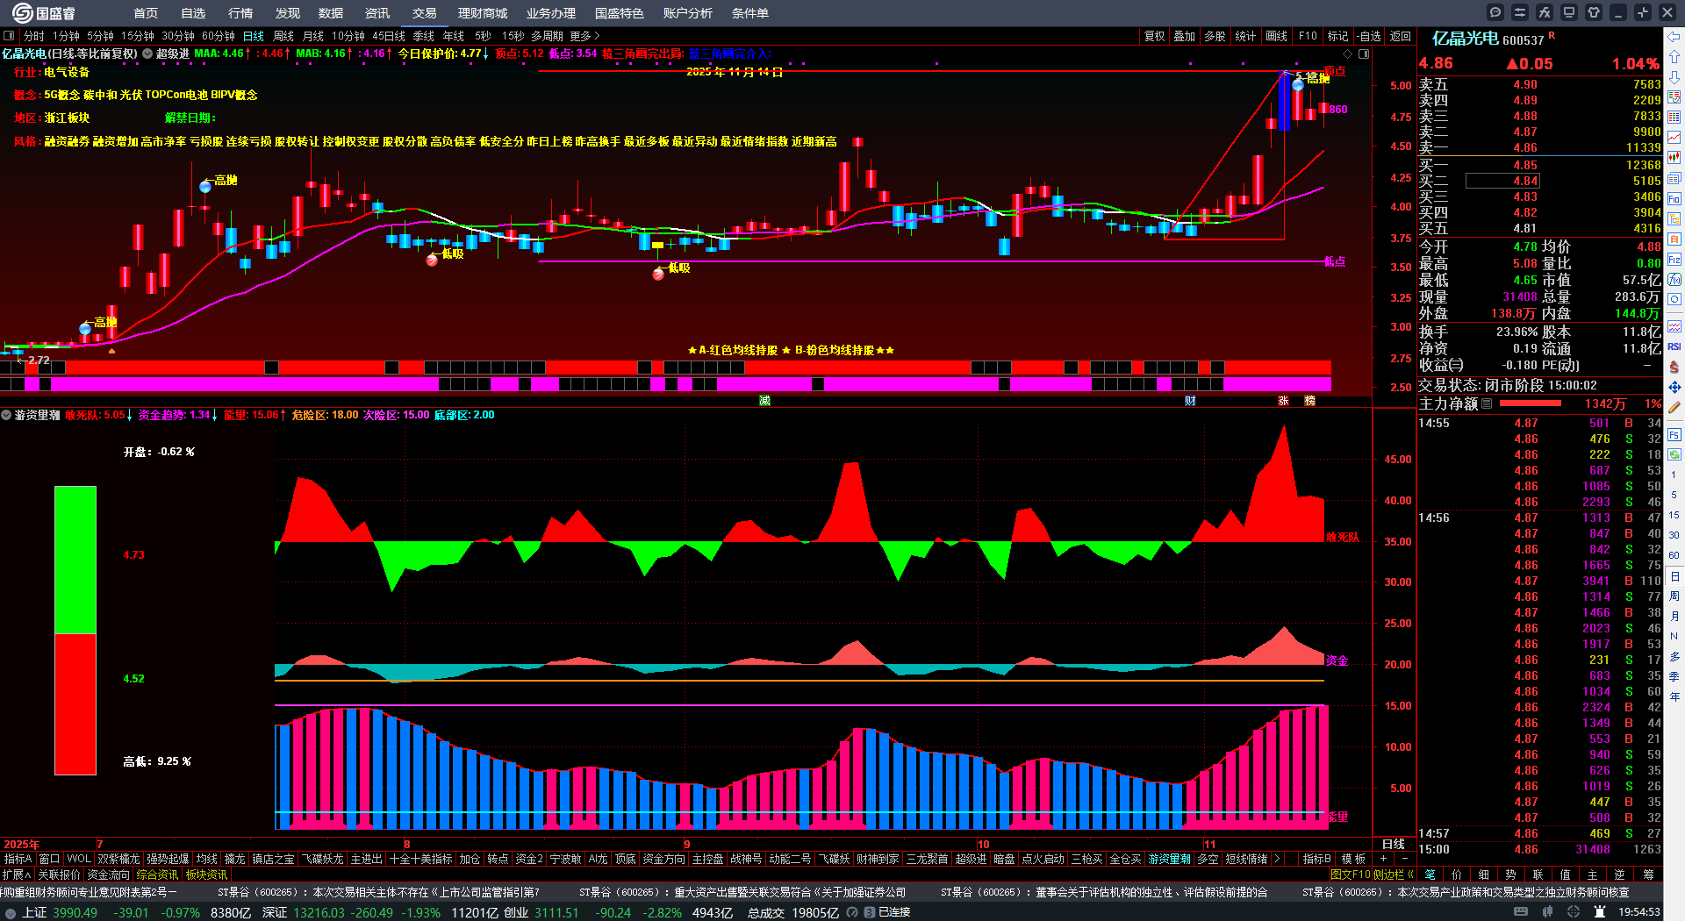Open the candlestick K-line icon in sidebar

coord(1674,158)
